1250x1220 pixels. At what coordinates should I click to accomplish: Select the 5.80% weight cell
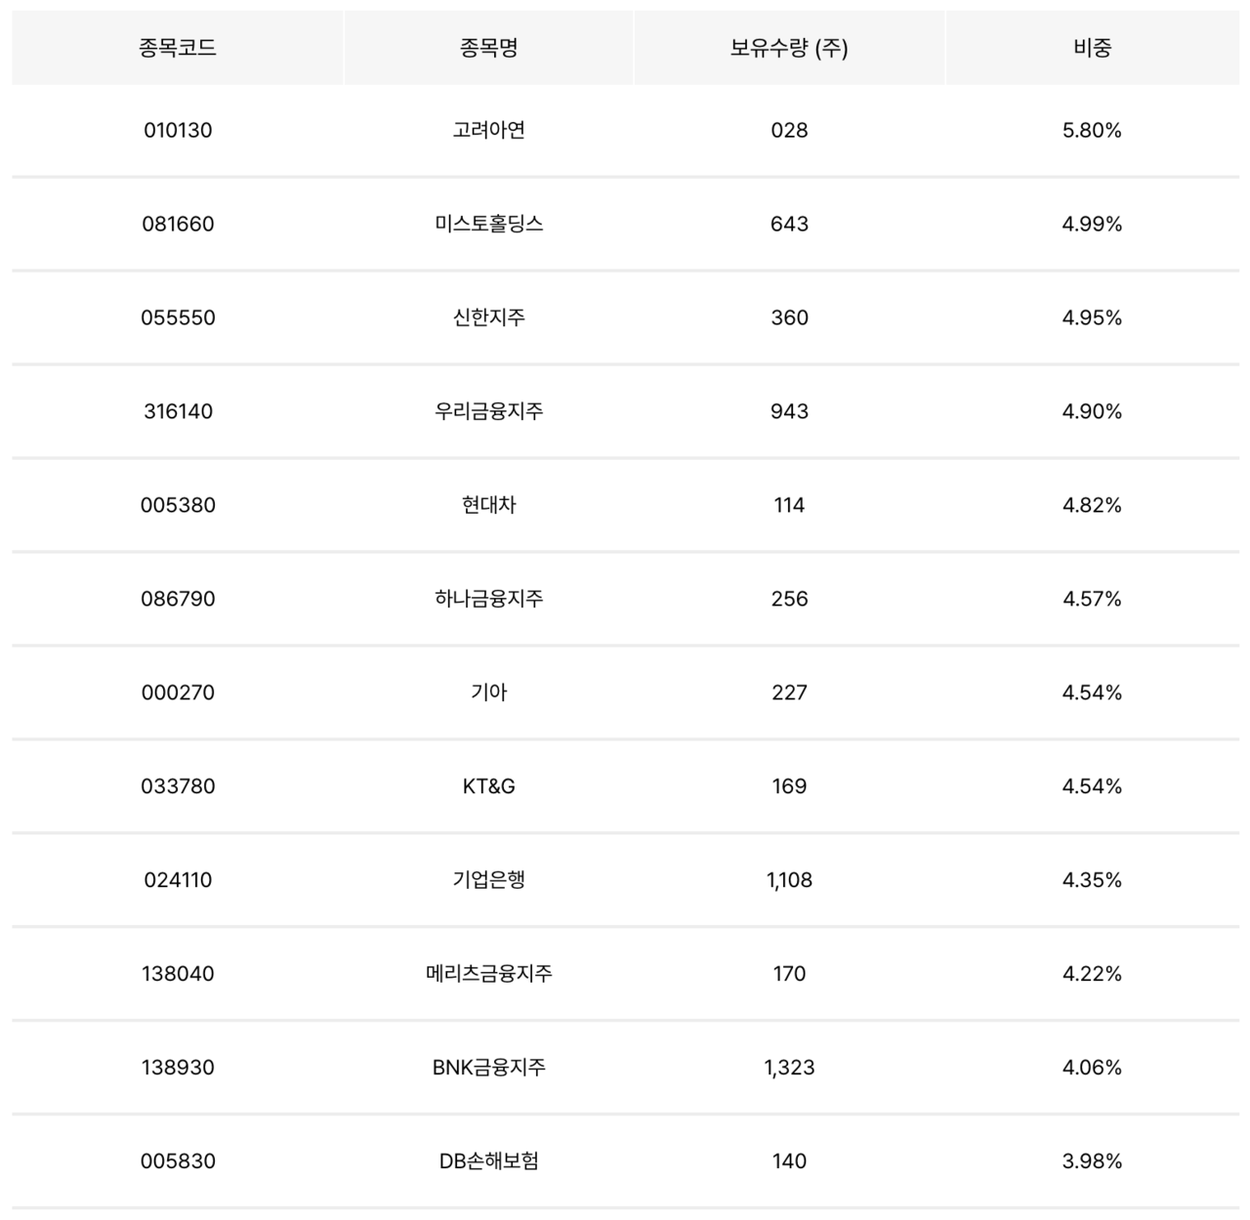click(x=1092, y=130)
